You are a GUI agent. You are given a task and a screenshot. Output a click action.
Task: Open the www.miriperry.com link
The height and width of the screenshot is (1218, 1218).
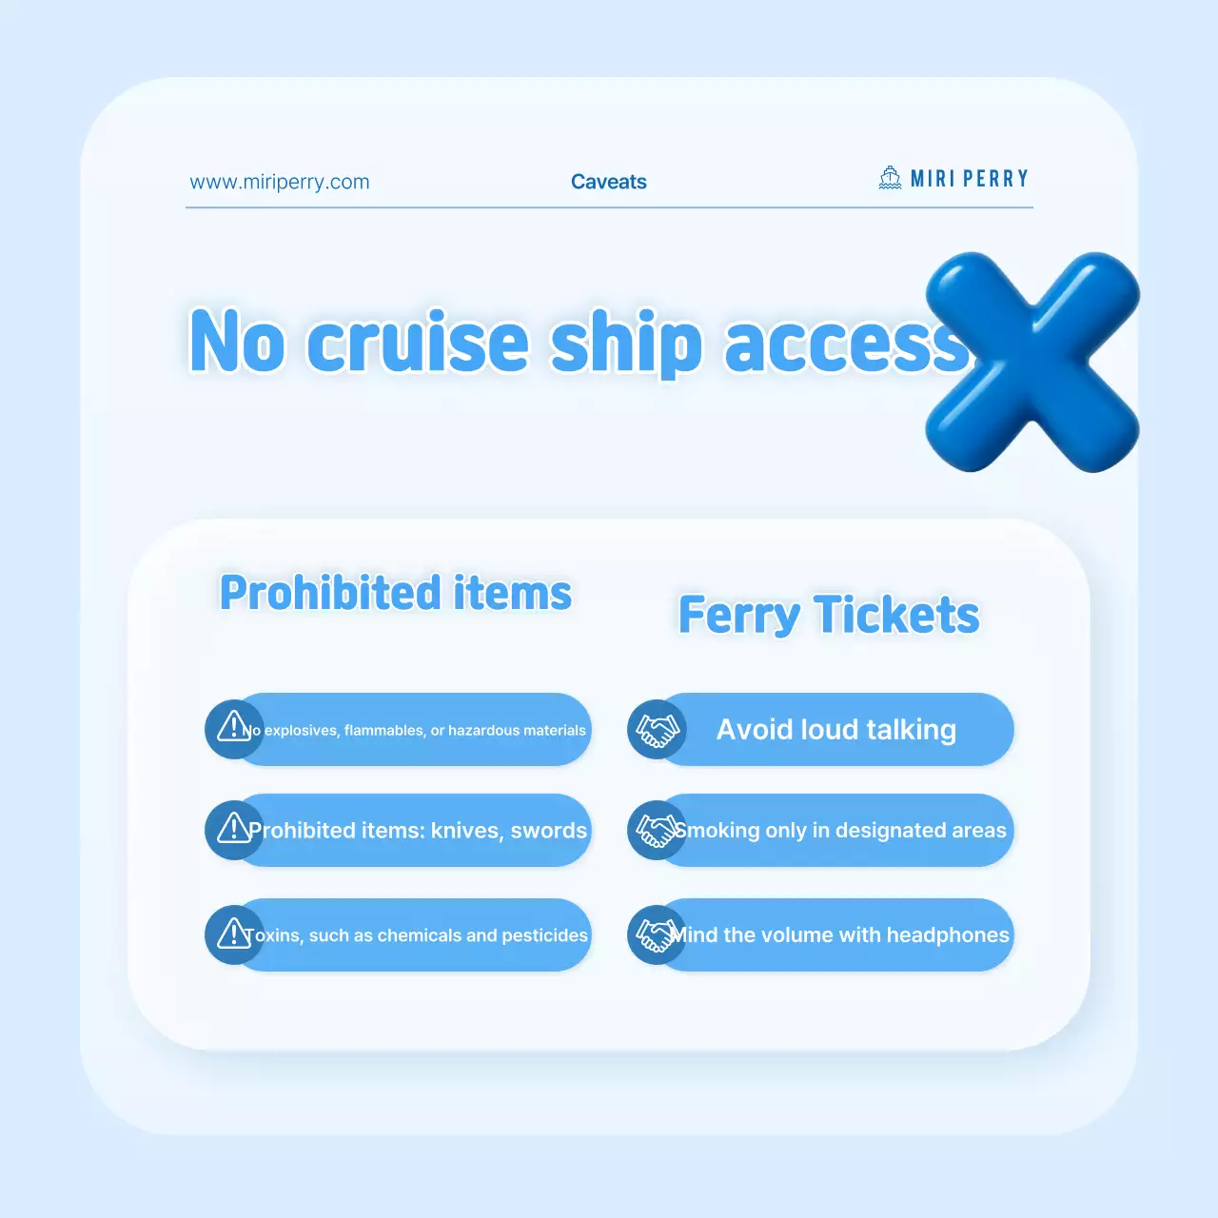tap(280, 182)
